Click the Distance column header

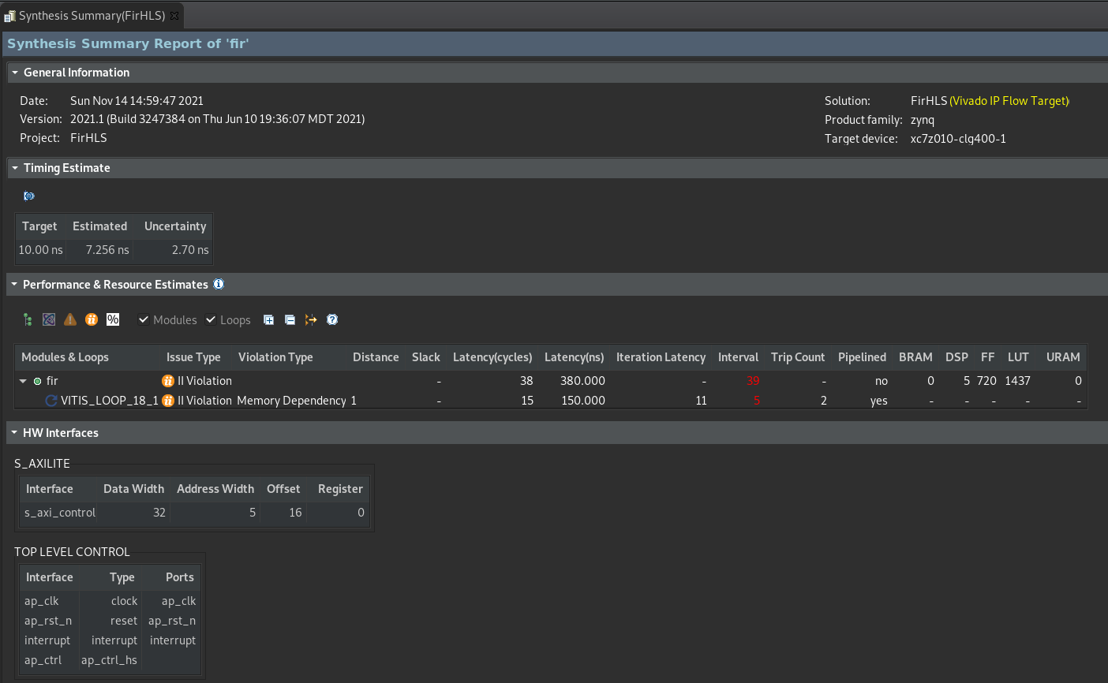click(376, 357)
